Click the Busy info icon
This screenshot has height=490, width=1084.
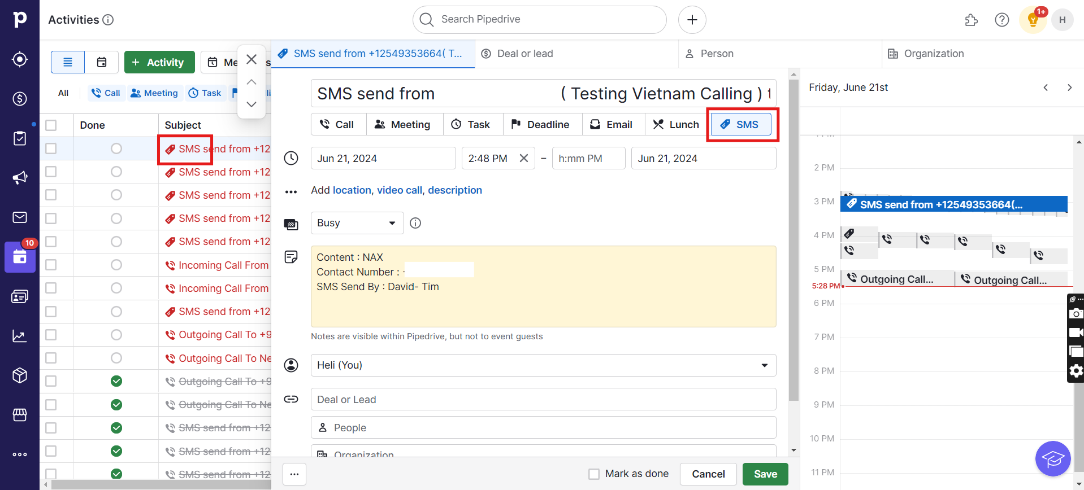point(415,223)
